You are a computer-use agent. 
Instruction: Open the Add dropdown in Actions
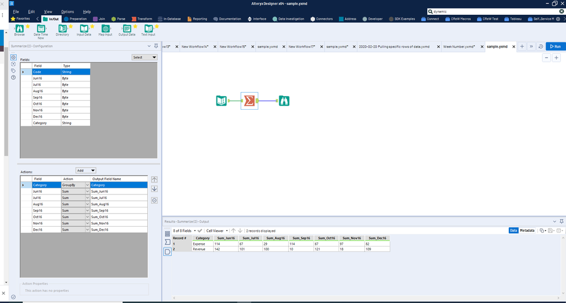[86, 170]
